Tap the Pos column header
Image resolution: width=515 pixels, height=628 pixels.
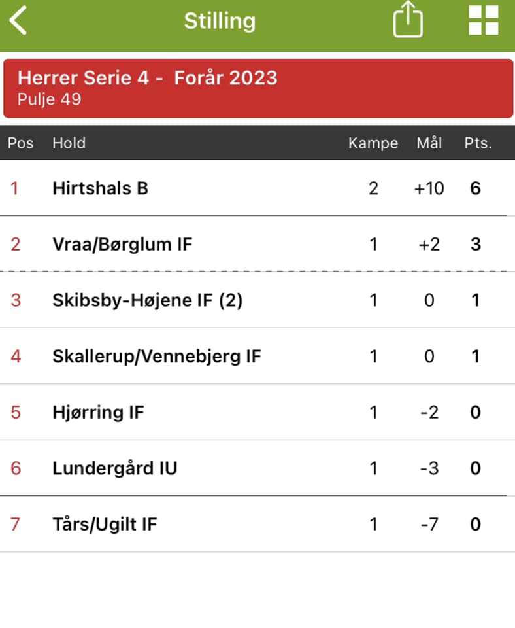coord(20,143)
